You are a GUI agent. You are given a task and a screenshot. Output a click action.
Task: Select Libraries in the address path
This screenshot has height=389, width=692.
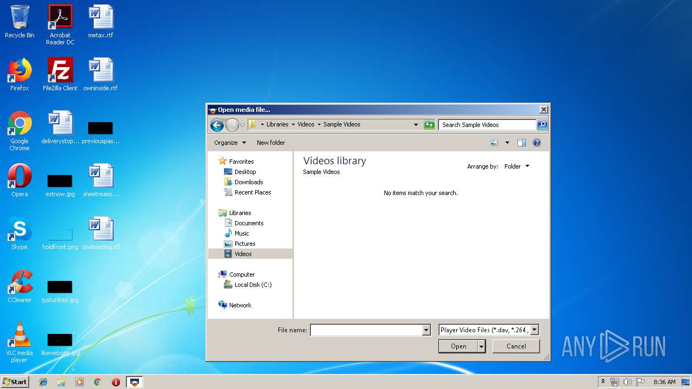(x=277, y=124)
